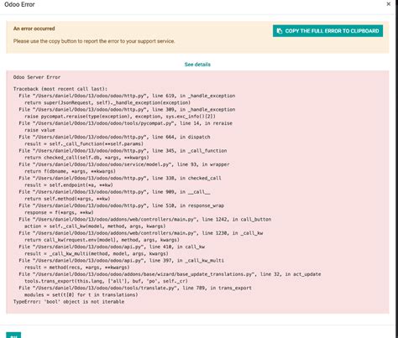398x338 pixels.
Task: Click the http.py line 664 dispatch entry
Action: [114, 137]
